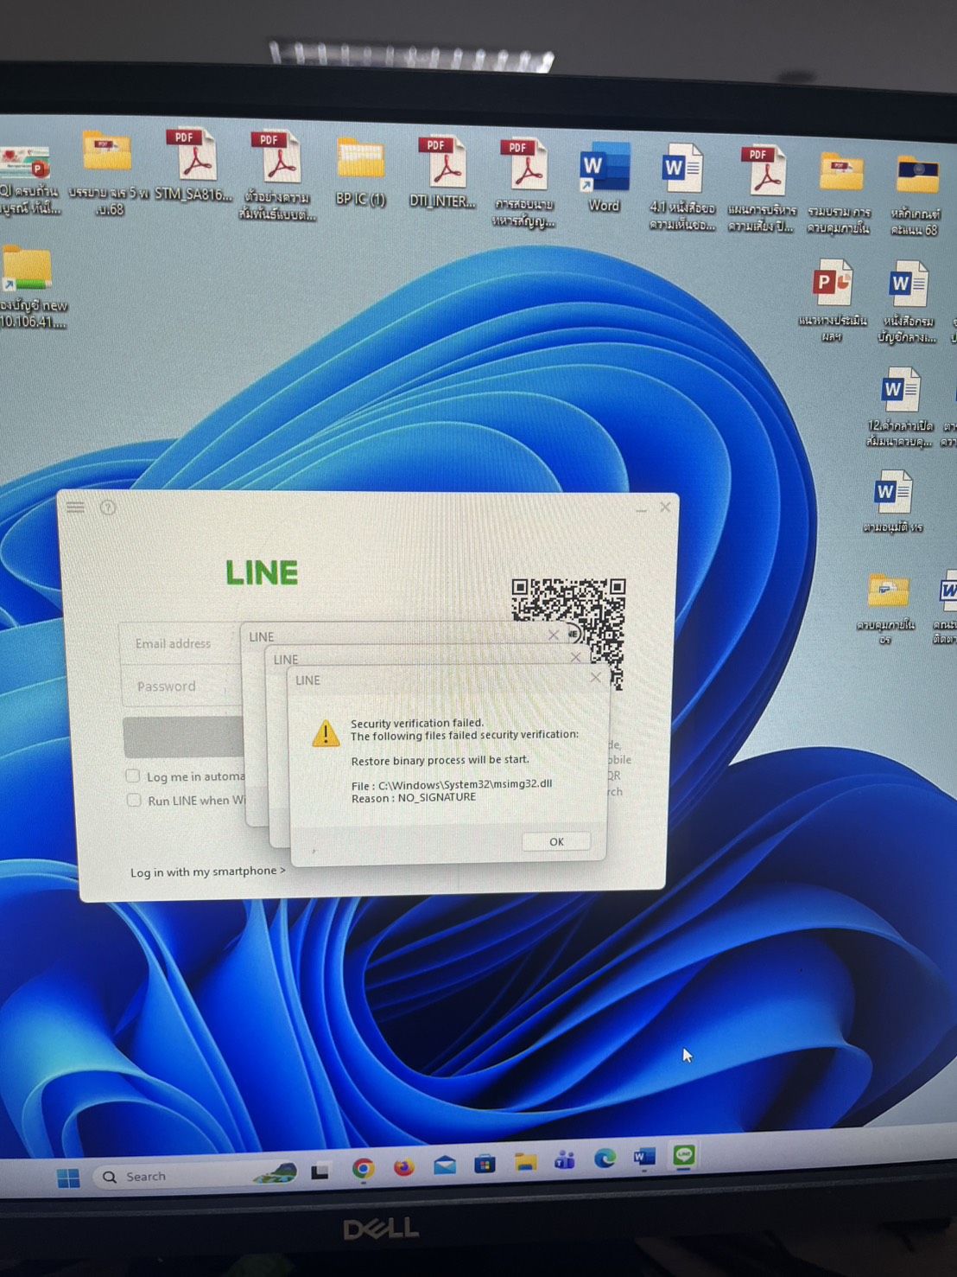Open File Explorer from the taskbar
Viewport: 957px width, 1277px height.
[525, 1163]
